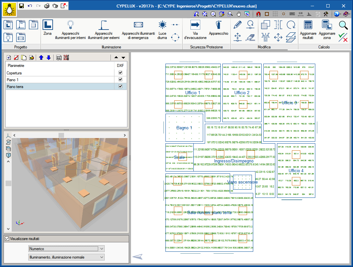Click Aggiornare zona calculator
The width and height of the screenshot is (353, 267).
tap(327, 30)
